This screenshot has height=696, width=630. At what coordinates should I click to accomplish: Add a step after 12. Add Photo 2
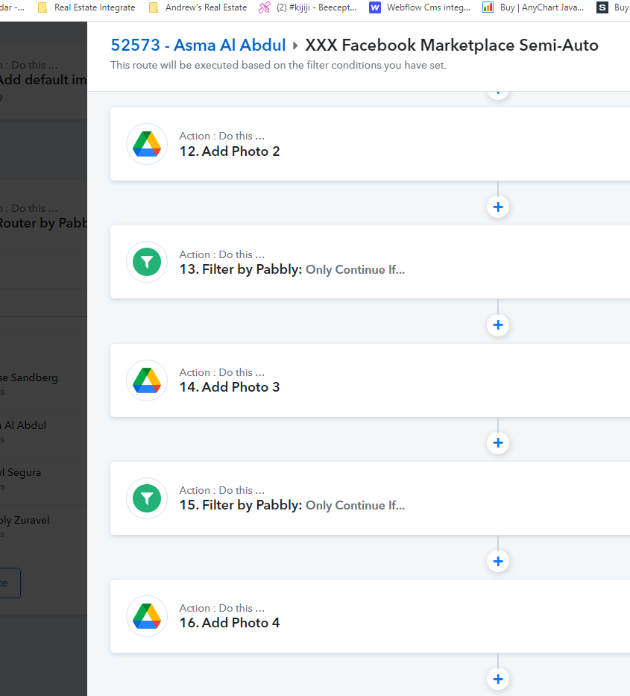point(498,207)
